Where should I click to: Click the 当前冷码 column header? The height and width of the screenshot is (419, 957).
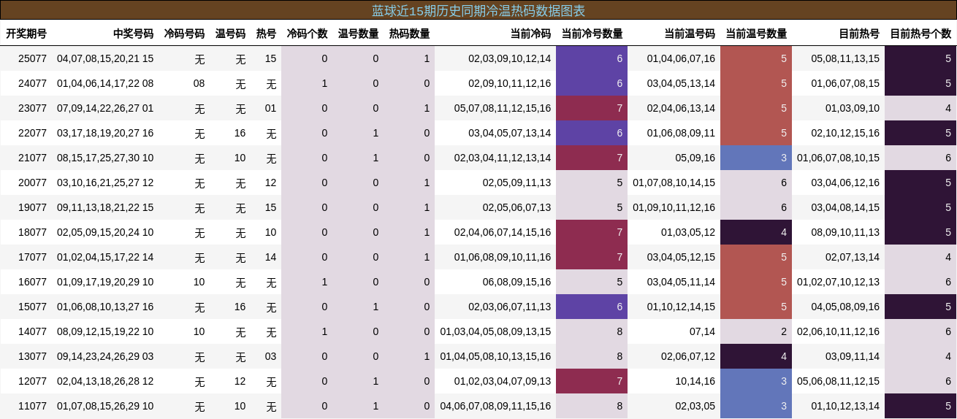(530, 34)
